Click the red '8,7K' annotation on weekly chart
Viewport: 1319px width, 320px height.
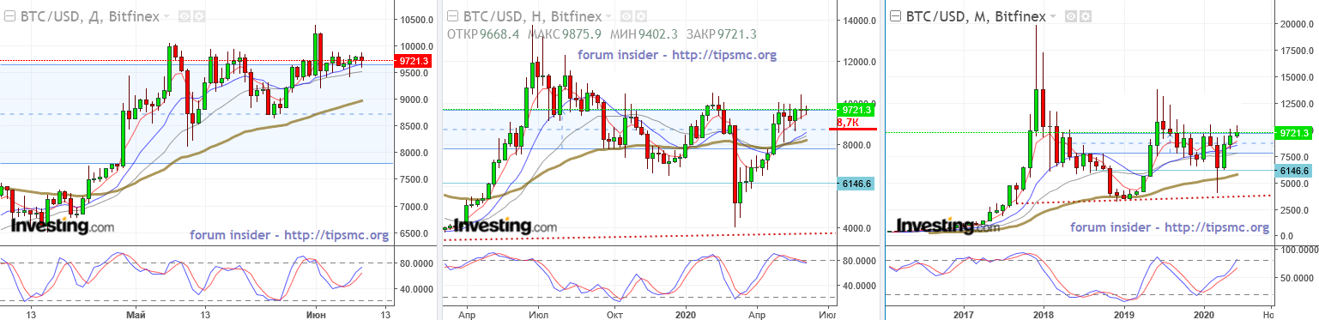coord(848,124)
